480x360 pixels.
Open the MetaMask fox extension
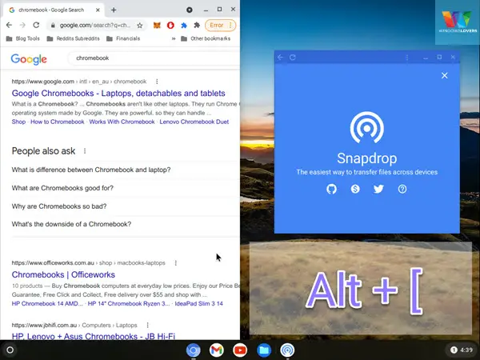[157, 25]
